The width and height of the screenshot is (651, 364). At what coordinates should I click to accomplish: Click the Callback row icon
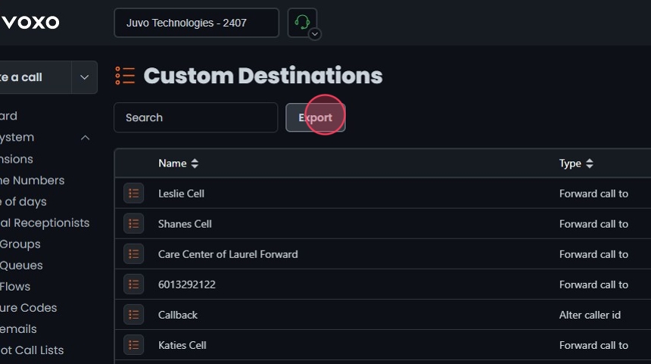coord(134,315)
